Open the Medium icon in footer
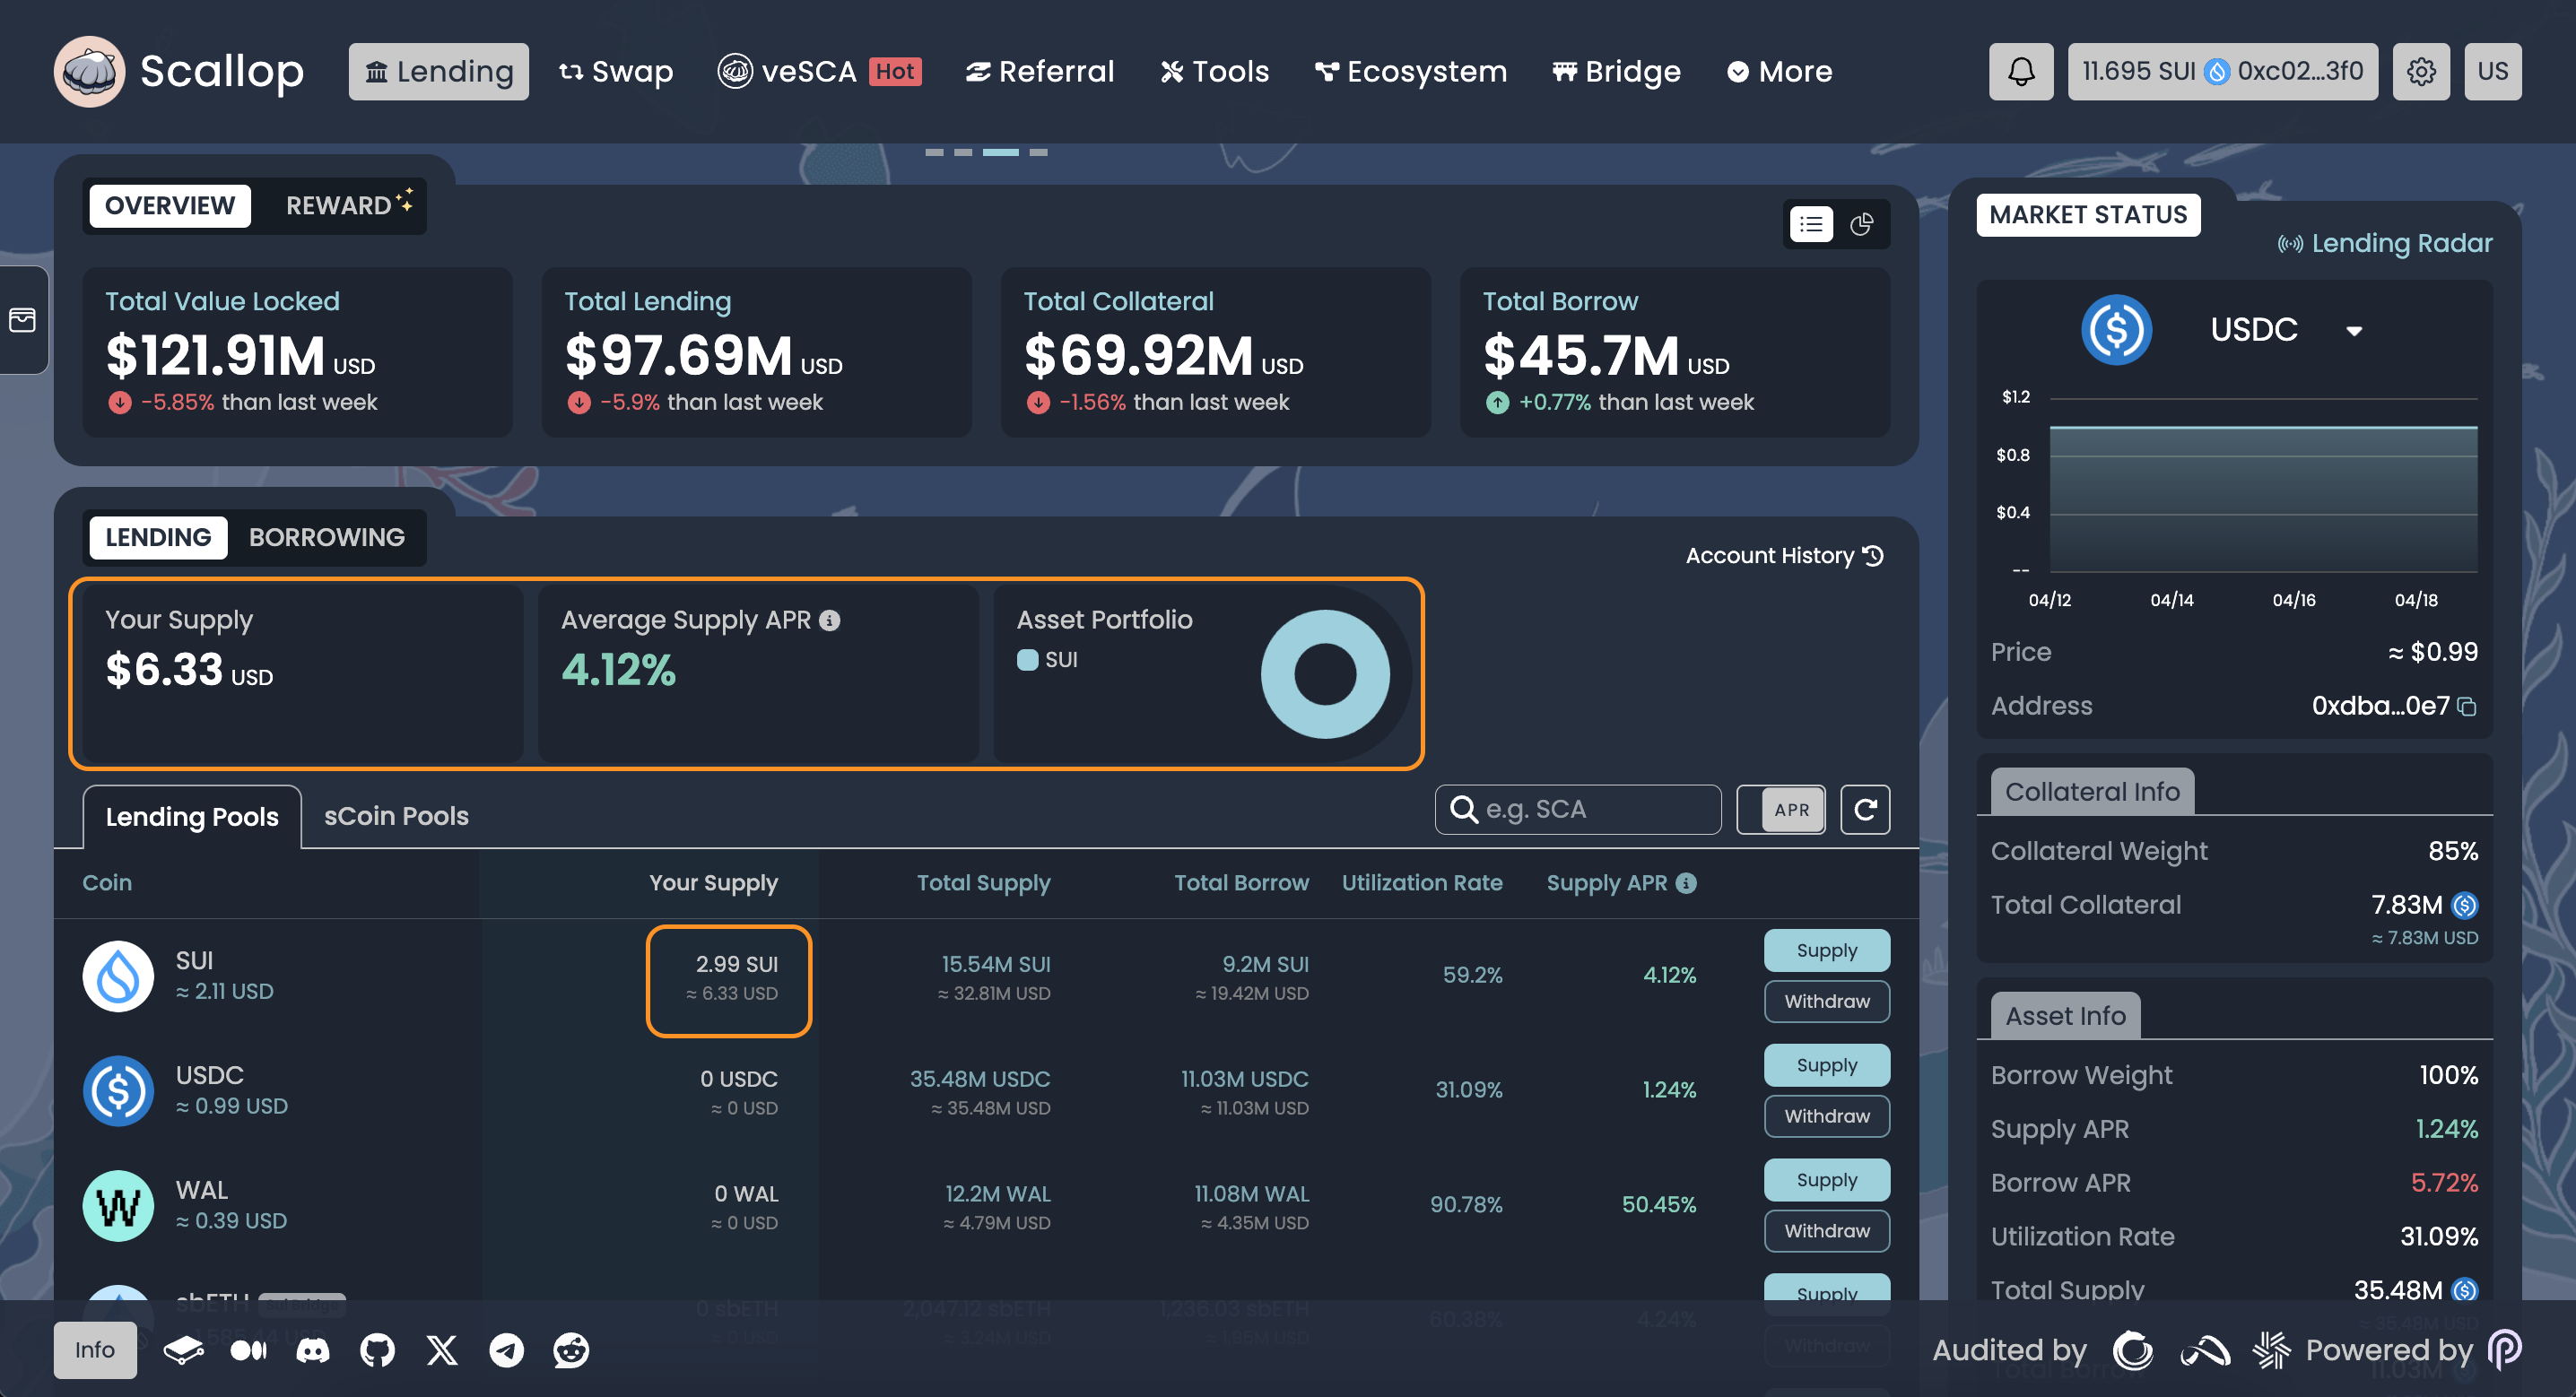2576x1397 pixels. coord(249,1350)
